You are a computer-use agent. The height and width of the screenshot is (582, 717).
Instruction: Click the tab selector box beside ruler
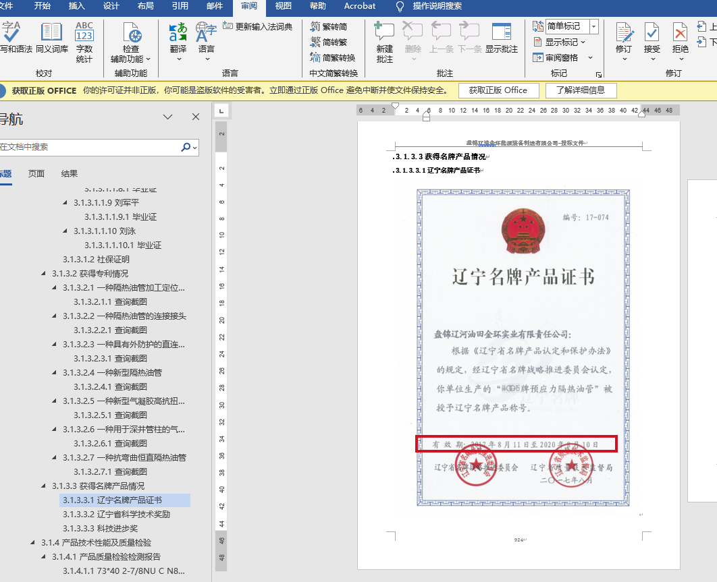pyautogui.click(x=221, y=111)
